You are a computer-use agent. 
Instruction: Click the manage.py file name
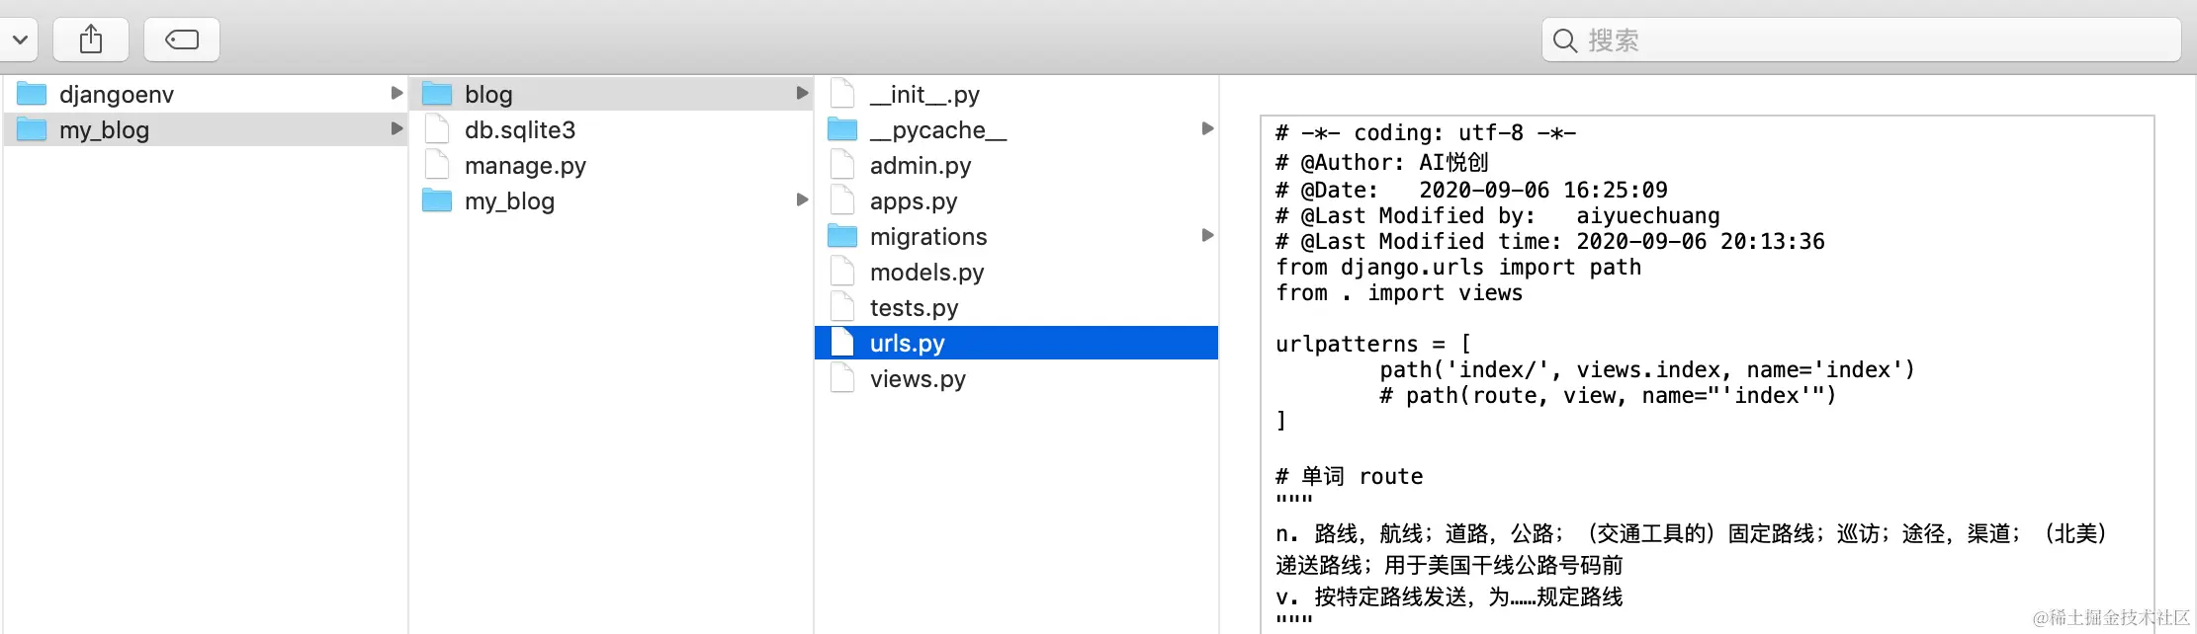[x=525, y=166]
